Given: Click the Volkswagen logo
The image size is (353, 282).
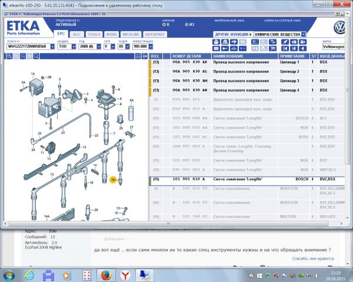Looking at the screenshot, I should click(339, 28).
